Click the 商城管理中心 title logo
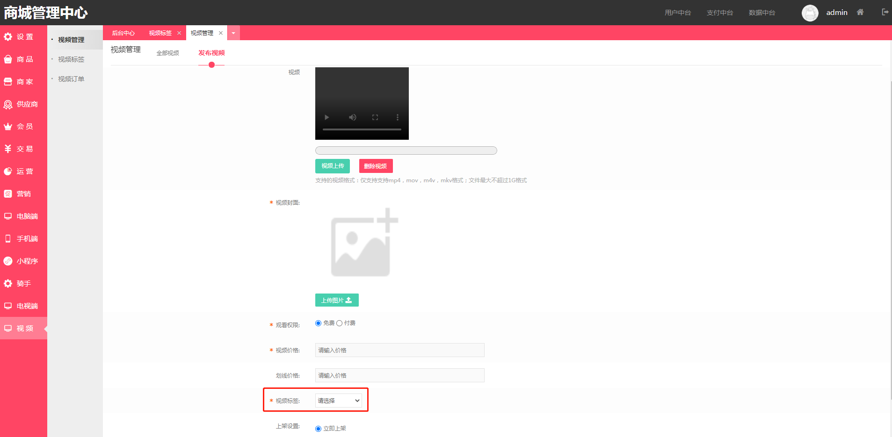 pyautogui.click(x=46, y=13)
